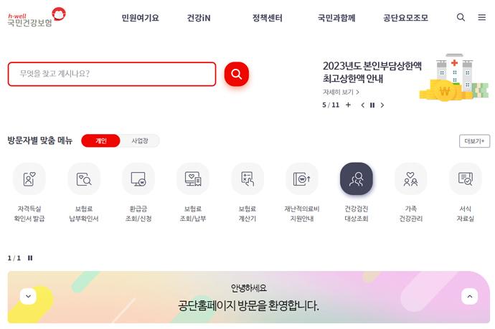495x329 pixels.
Task: Focus the 무엇을 찾고 계시나요? search field
Action: (112, 74)
